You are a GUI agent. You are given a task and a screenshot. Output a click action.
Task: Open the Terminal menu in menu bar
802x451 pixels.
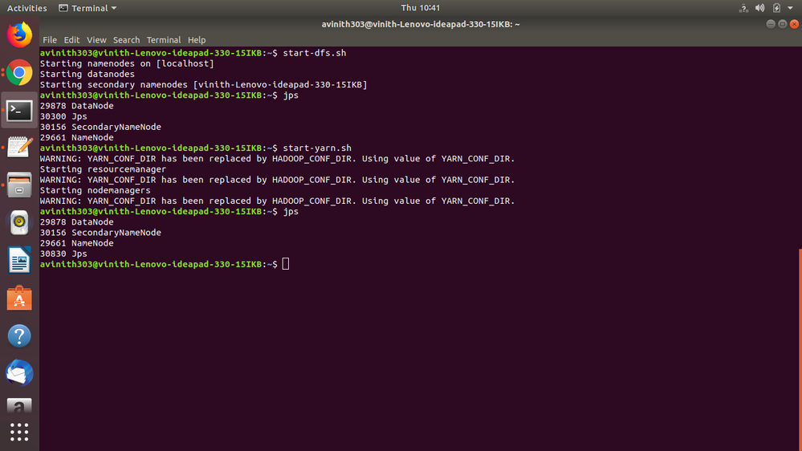(164, 40)
